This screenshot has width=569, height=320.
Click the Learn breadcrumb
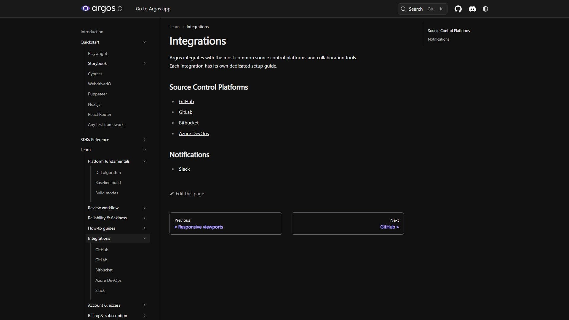(x=174, y=27)
